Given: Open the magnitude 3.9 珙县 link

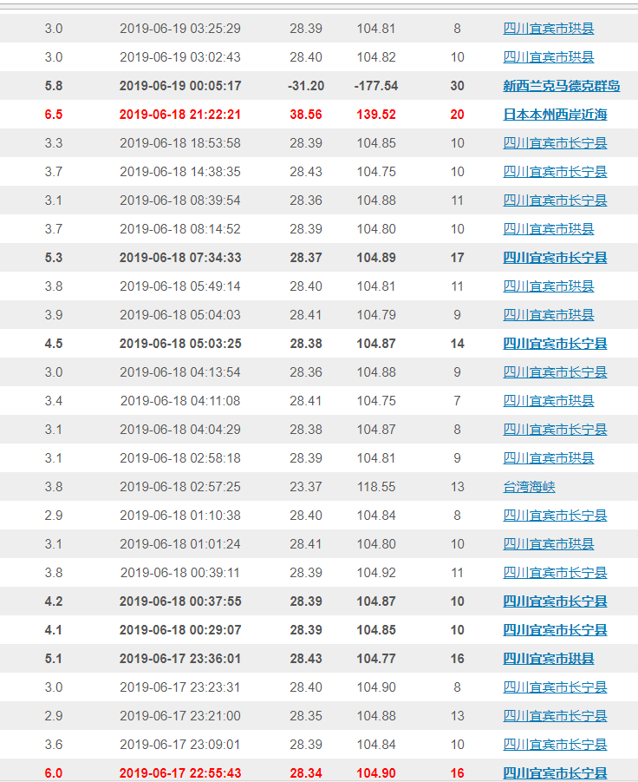Looking at the screenshot, I should click(548, 315).
